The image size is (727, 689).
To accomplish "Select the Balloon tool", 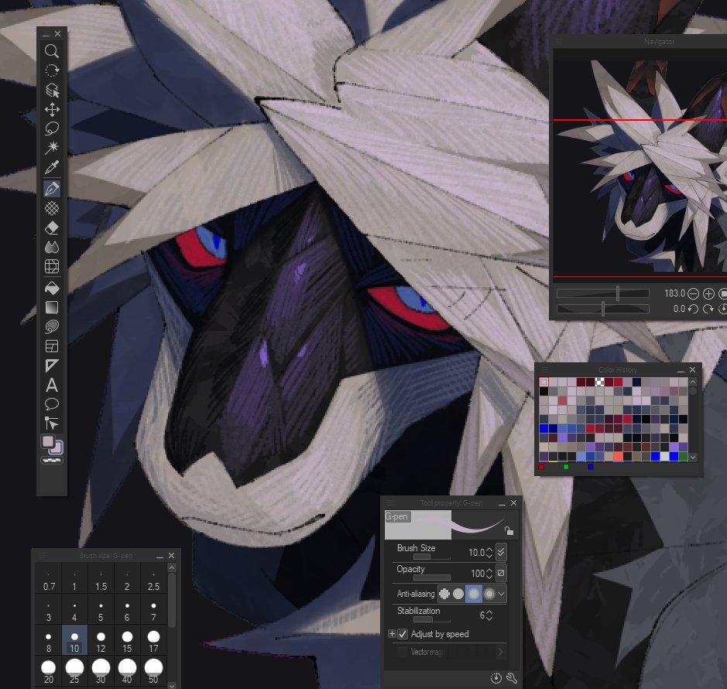I will click(x=51, y=404).
